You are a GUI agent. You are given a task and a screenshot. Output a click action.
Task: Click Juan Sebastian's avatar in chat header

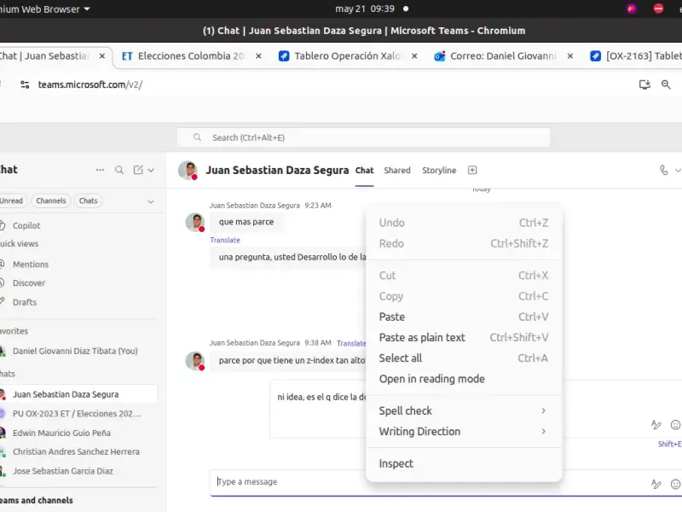tap(188, 170)
